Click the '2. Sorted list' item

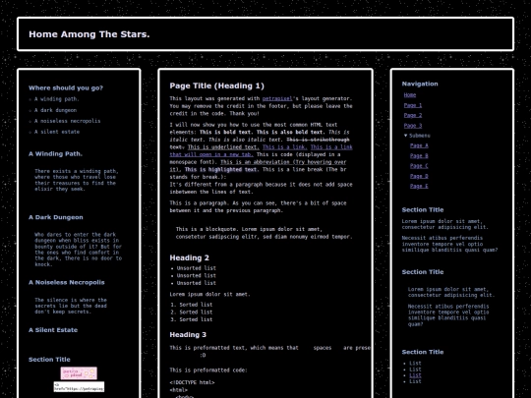(192, 313)
